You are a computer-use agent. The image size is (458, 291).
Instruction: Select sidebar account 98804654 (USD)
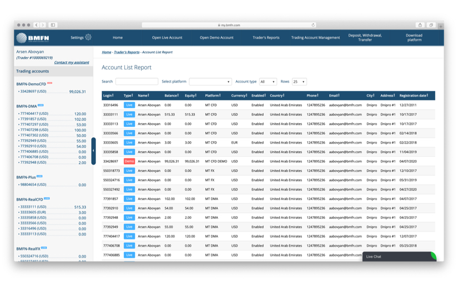pyautogui.click(x=33, y=185)
